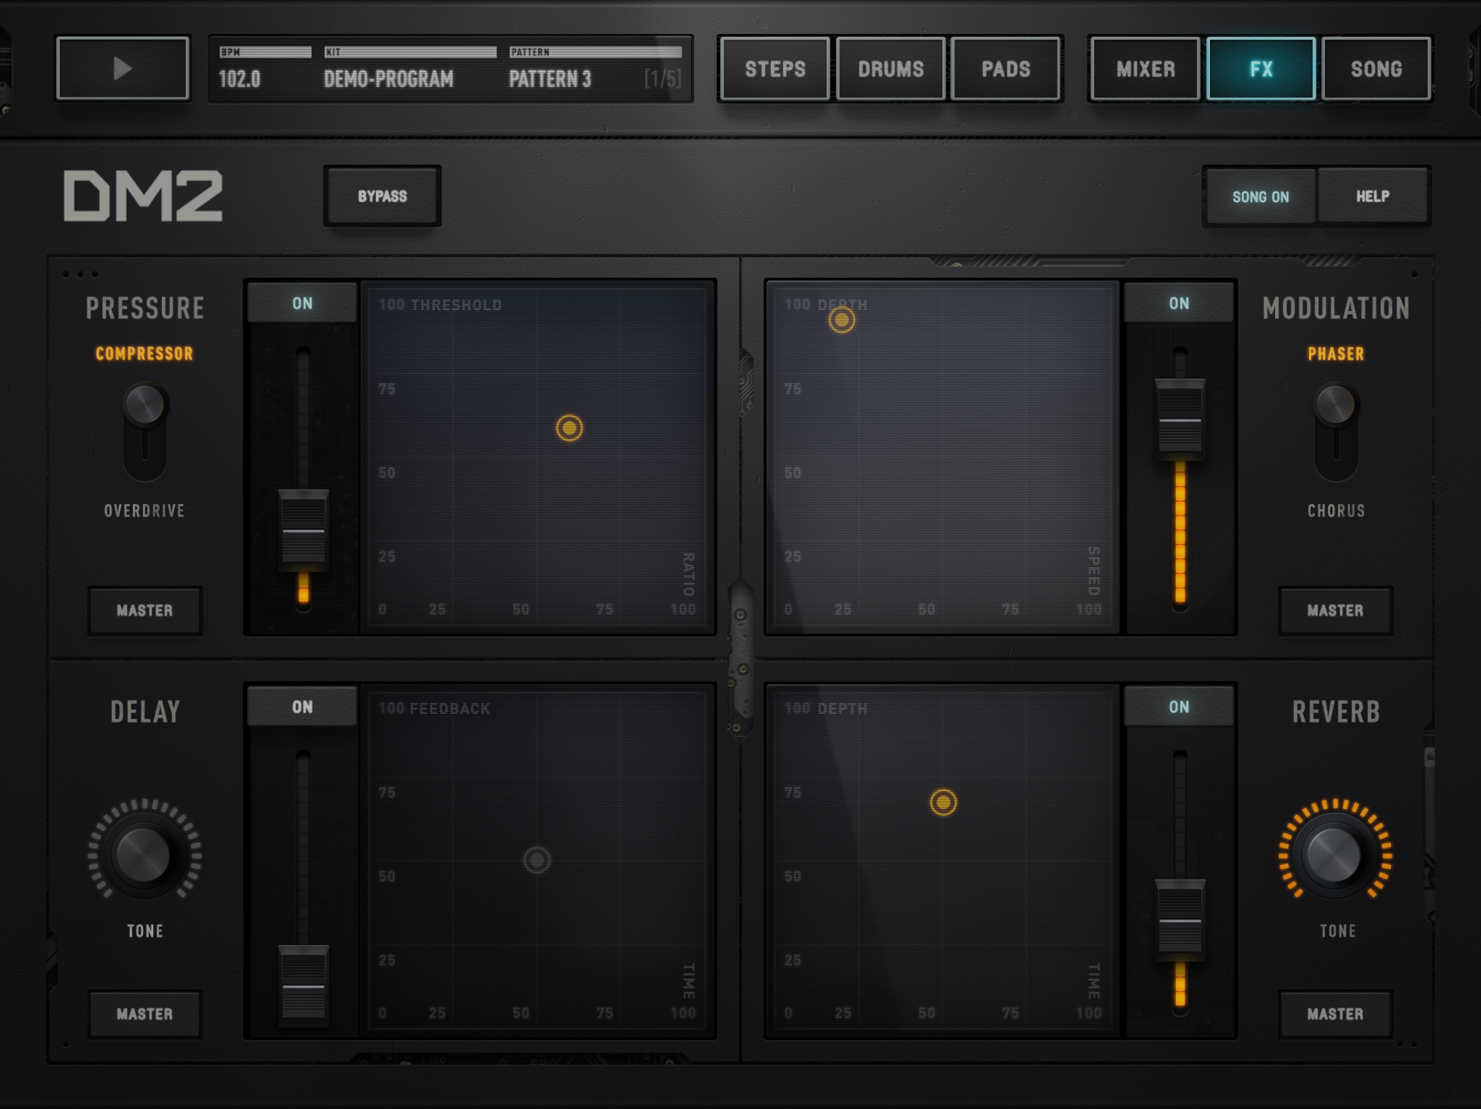1481x1109 pixels.
Task: Flip the Phaser/Chorus switch knob
Action: 1335,405
